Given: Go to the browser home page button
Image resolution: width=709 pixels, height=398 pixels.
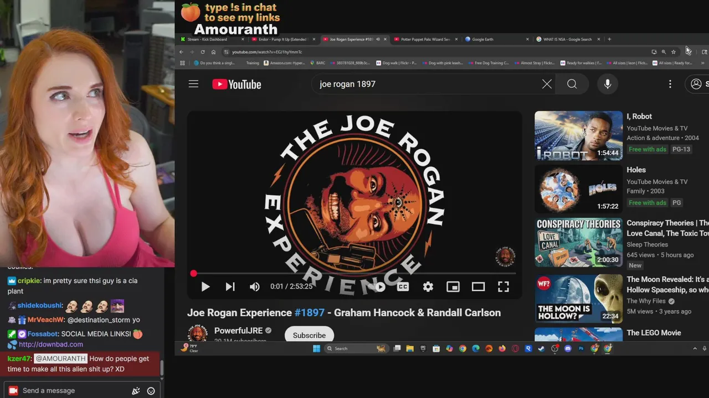Looking at the screenshot, I should [213, 52].
